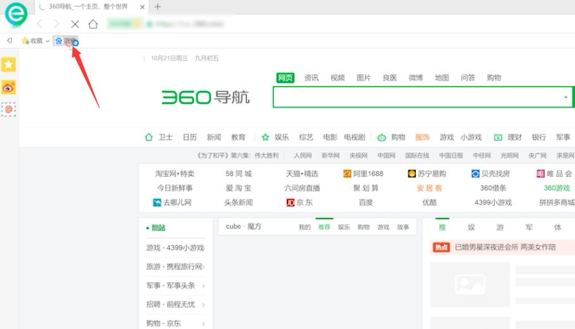Open the 淘宝网·特卖 site link

[x=174, y=174]
